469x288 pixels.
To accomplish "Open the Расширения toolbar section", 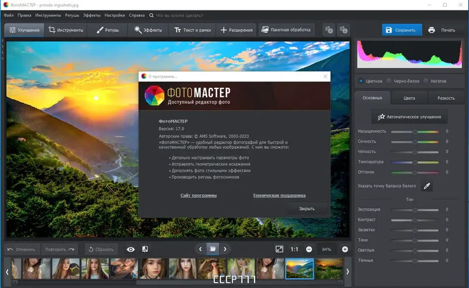I will [236, 30].
